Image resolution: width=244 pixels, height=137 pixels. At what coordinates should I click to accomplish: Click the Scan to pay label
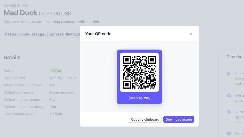(x=139, y=98)
